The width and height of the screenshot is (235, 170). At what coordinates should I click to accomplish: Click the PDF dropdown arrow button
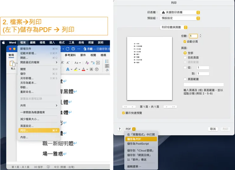[134, 129]
